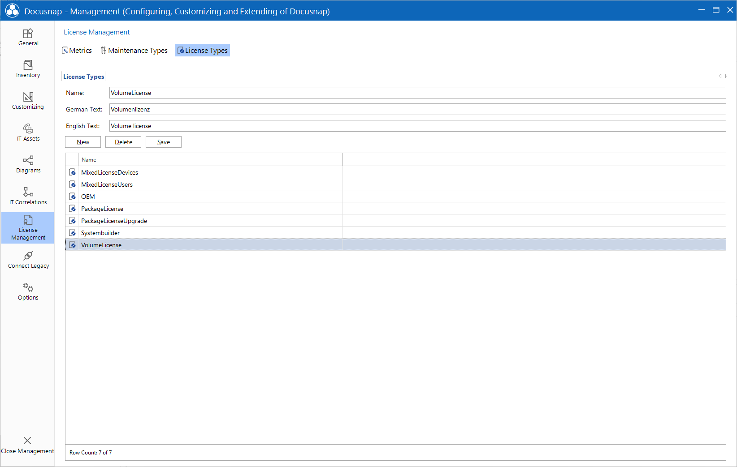Click the Maintenance Types tab icon

(x=104, y=51)
